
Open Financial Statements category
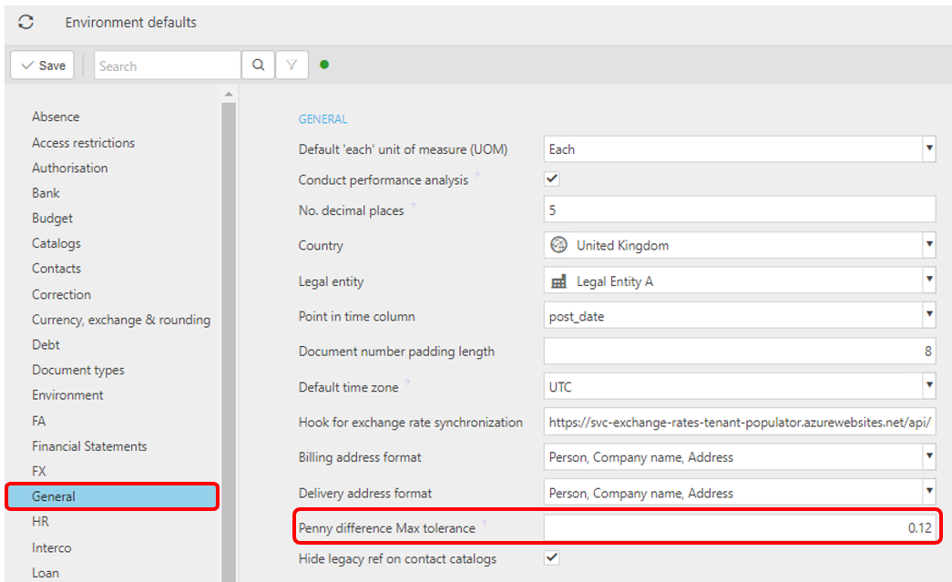[89, 446]
